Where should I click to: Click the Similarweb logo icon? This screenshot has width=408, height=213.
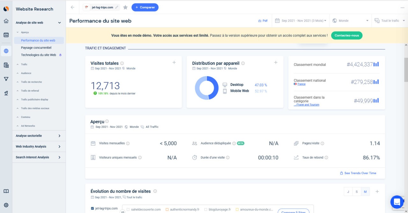[6, 9]
